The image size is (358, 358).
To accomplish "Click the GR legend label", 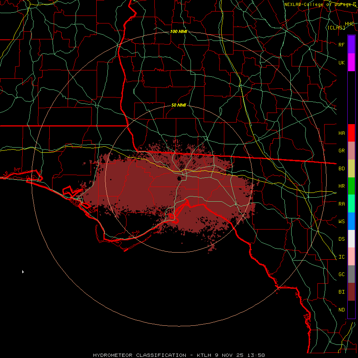I will pyautogui.click(x=341, y=151).
